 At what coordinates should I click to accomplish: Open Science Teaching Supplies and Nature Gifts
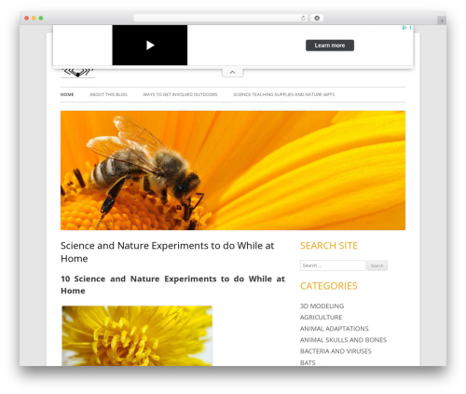[x=284, y=94]
